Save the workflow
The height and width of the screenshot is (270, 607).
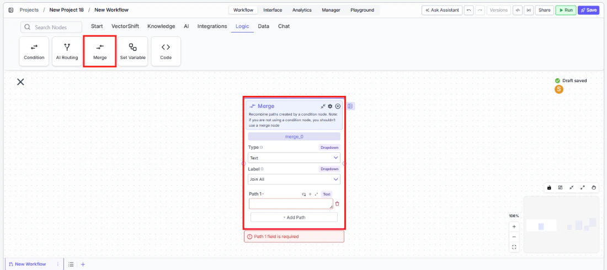(588, 10)
